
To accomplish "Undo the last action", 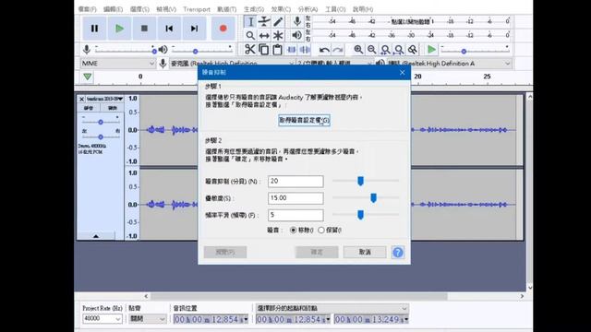I will 324,50.
